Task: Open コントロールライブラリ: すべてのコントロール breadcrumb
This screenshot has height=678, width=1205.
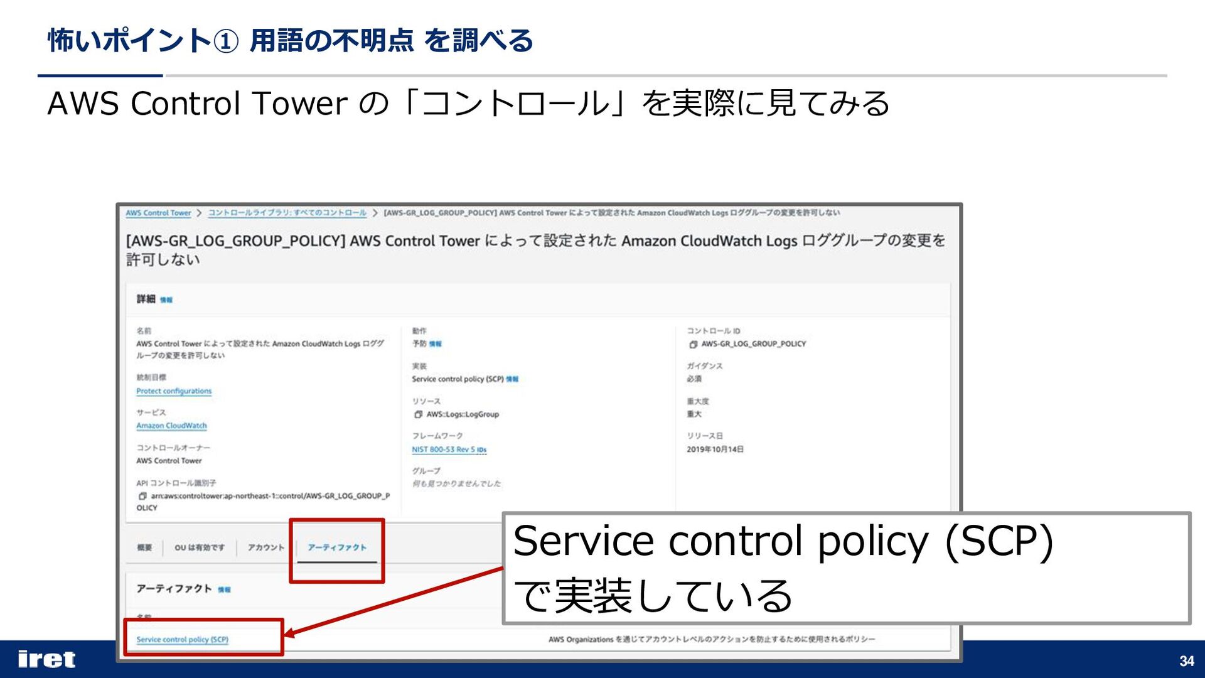Action: pos(287,213)
